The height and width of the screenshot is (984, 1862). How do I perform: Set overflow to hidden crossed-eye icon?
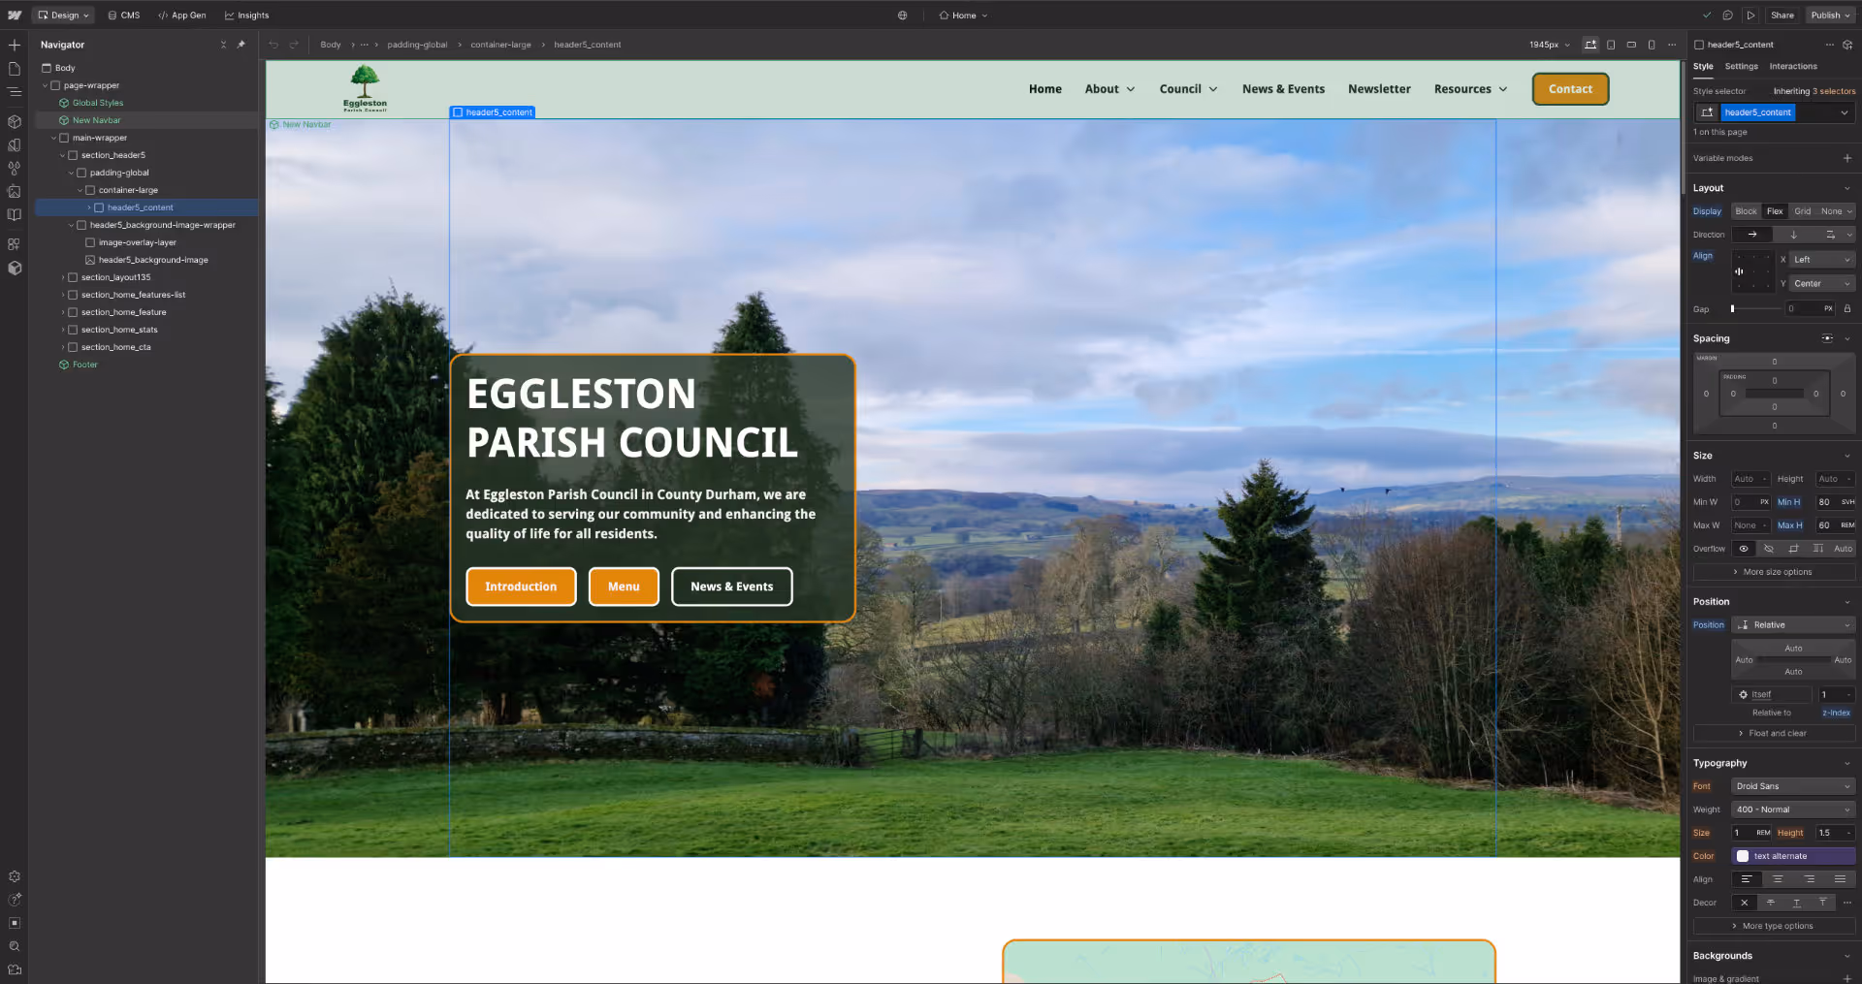(x=1768, y=549)
